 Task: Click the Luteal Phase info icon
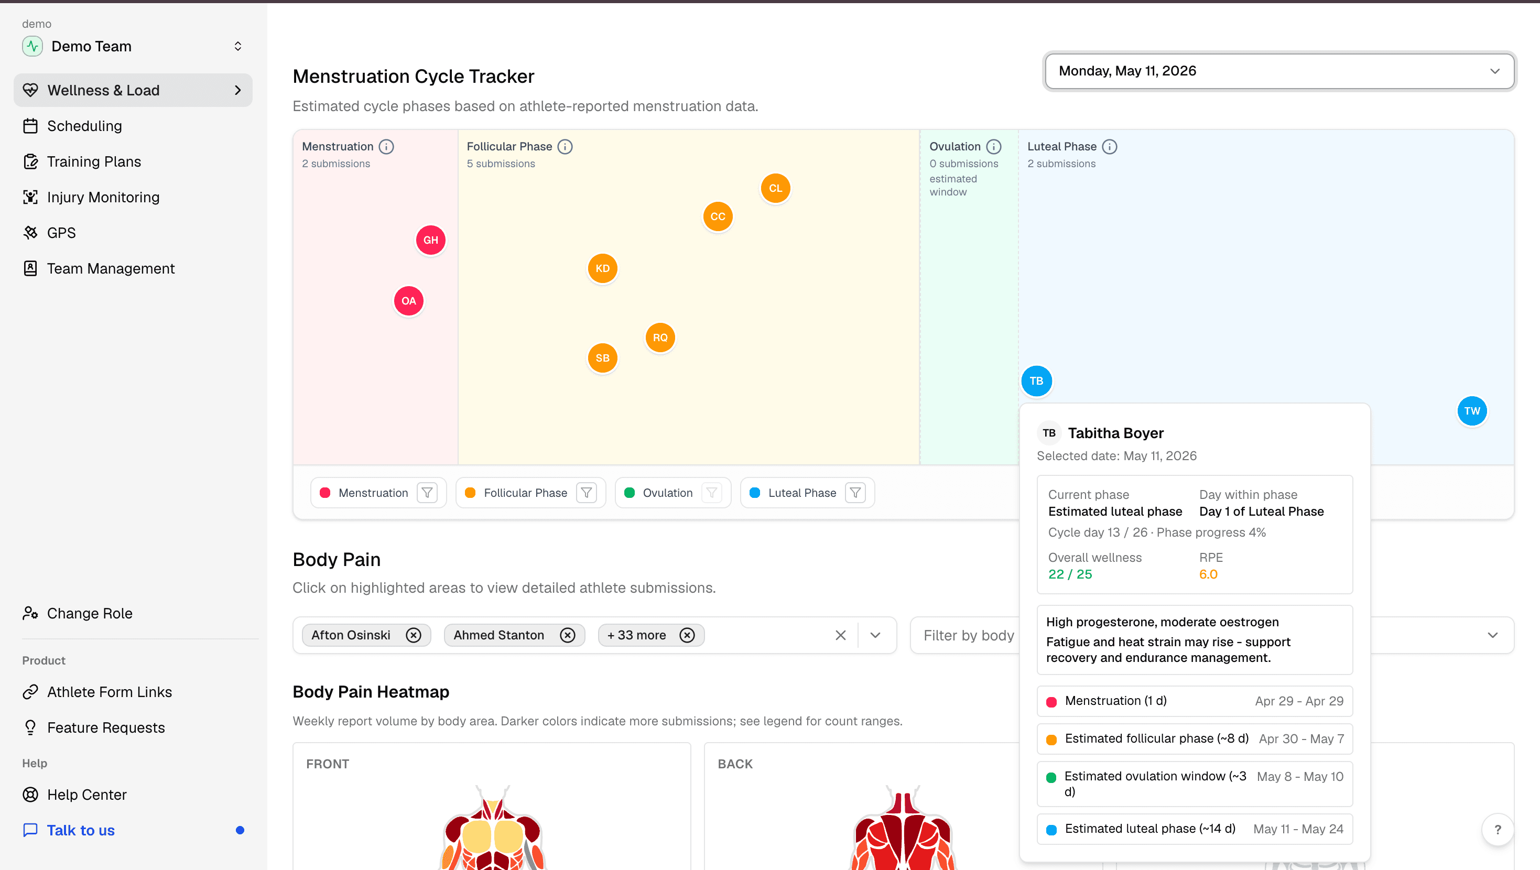(1110, 147)
